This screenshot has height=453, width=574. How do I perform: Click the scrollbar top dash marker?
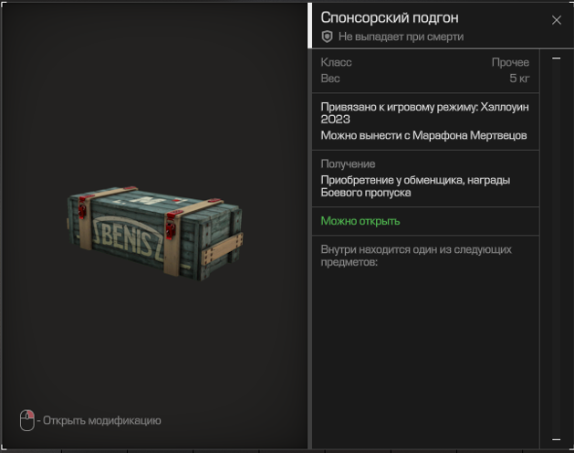(x=556, y=58)
